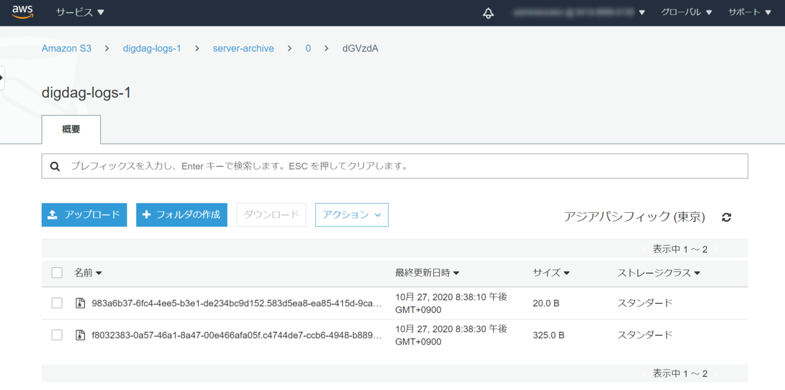Go to the 0 folder breadcrumb
Viewport: 785px width, 390px height.
tap(308, 48)
